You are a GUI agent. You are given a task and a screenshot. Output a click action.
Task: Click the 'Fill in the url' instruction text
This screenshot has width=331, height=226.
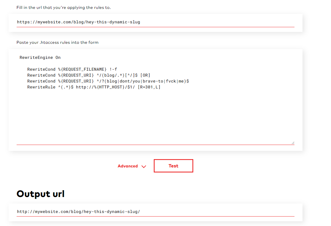tap(64, 8)
